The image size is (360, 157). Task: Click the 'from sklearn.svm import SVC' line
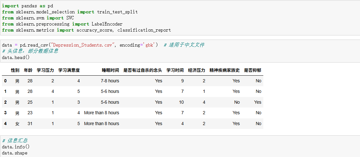point(38,18)
